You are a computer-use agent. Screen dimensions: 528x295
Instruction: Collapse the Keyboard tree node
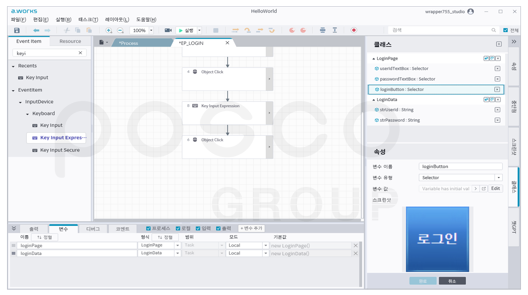point(28,114)
